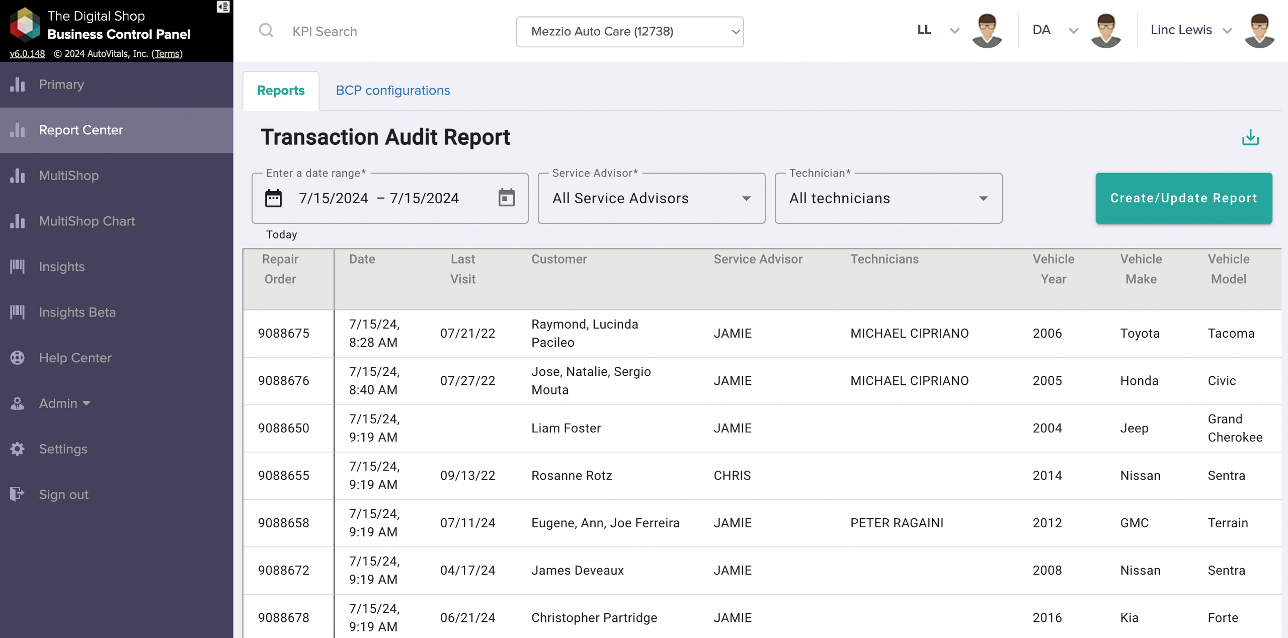Screen dimensions: 1288x638
Task: Open Insights in the sidebar
Action: pos(117,267)
